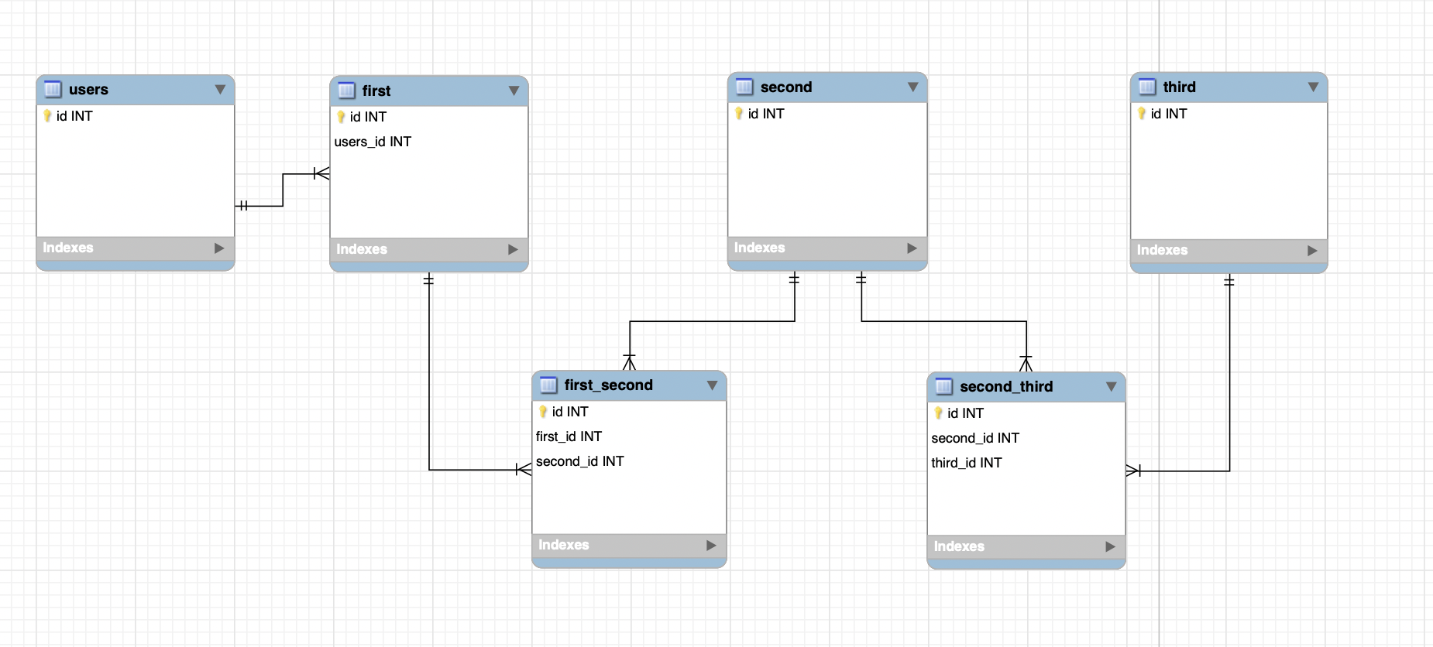
Task: Select the relationship line between users and first
Action: (283, 190)
